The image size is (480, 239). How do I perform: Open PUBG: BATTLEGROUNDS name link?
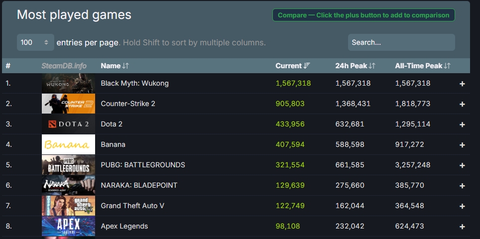tap(143, 165)
